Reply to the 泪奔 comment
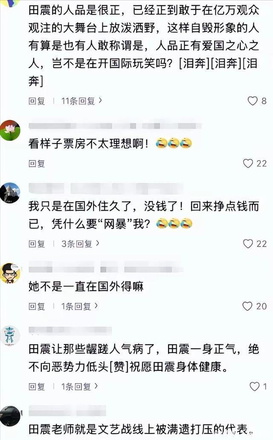The width and height of the screenshot is (273, 440). (x=37, y=101)
